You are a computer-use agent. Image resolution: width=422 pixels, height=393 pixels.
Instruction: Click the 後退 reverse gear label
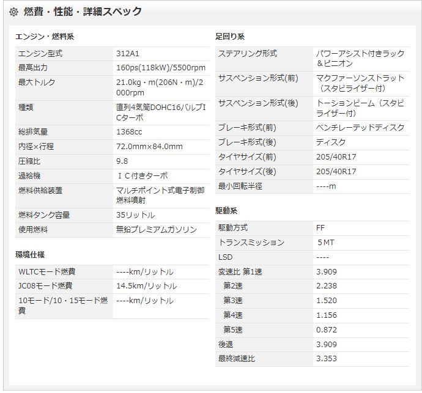click(x=226, y=345)
